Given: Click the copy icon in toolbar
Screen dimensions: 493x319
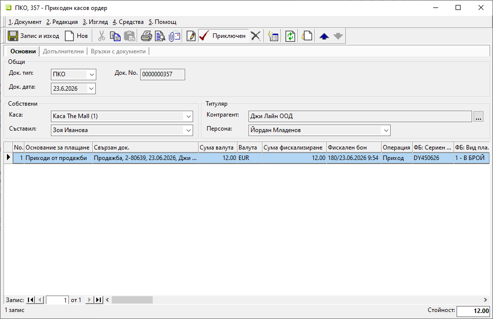Looking at the screenshot, I should (x=115, y=36).
